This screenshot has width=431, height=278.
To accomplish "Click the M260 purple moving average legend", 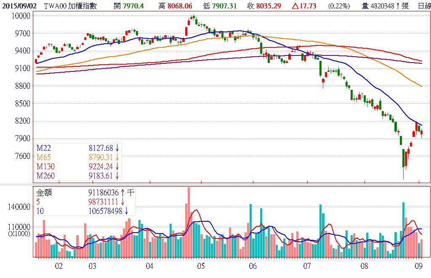I will [45, 175].
